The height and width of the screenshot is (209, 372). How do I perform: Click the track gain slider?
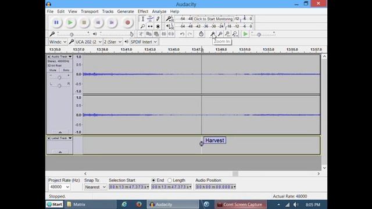59,77
